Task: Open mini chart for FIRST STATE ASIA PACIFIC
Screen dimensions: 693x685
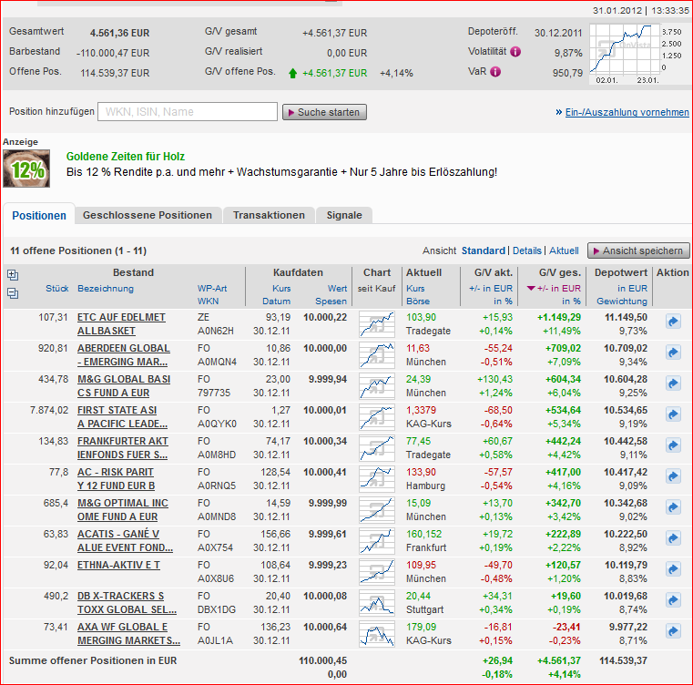Action: click(x=377, y=417)
